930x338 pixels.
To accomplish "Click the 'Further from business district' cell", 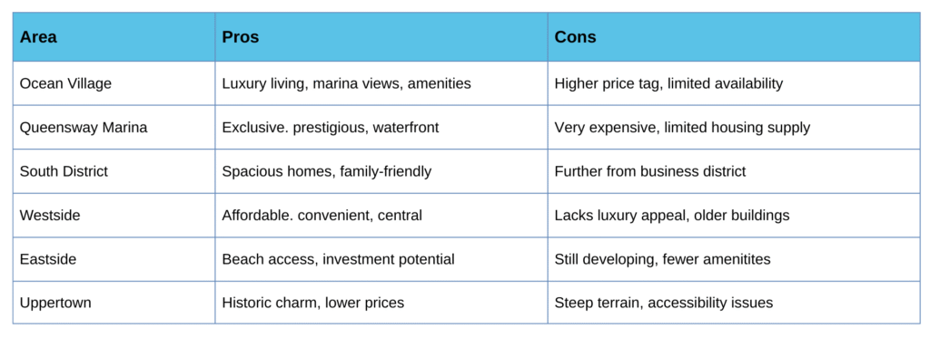I will click(x=734, y=171).
